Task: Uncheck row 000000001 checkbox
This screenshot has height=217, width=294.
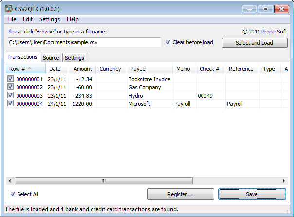Action: point(11,79)
